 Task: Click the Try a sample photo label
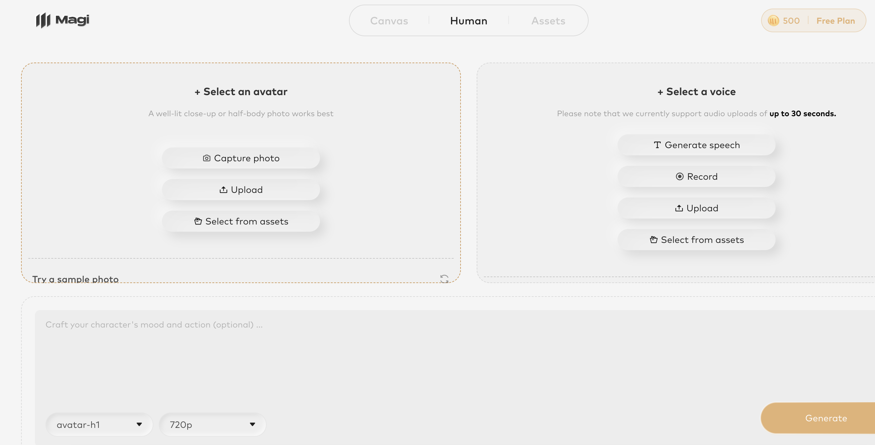point(75,279)
